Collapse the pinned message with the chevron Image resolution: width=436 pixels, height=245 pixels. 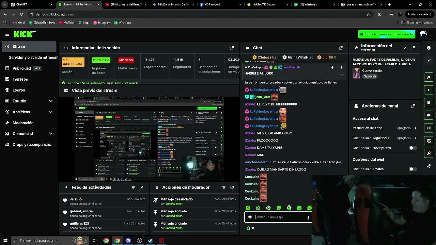pyautogui.click(x=341, y=75)
